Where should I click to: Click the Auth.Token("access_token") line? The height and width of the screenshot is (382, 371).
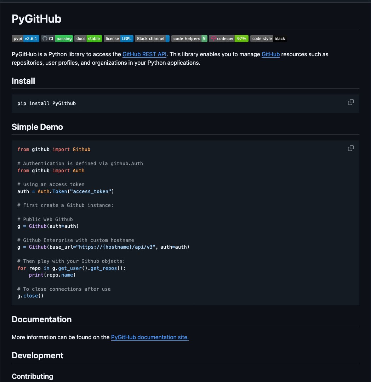tap(65, 191)
